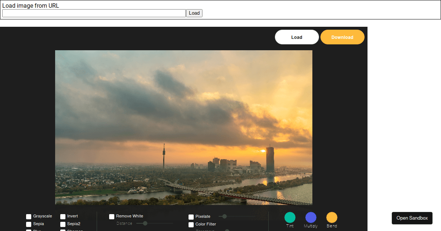
Task: Click the Load button beside URL field
Action: 194,13
